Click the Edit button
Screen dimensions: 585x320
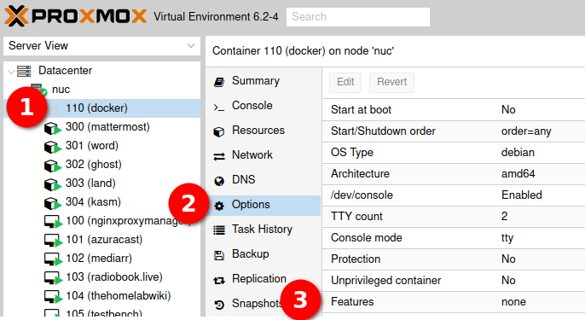click(345, 82)
